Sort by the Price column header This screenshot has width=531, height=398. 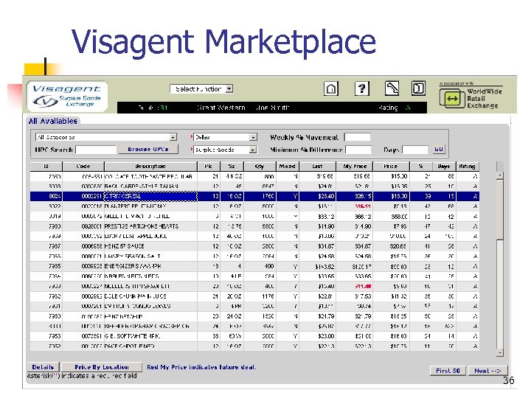391,166
